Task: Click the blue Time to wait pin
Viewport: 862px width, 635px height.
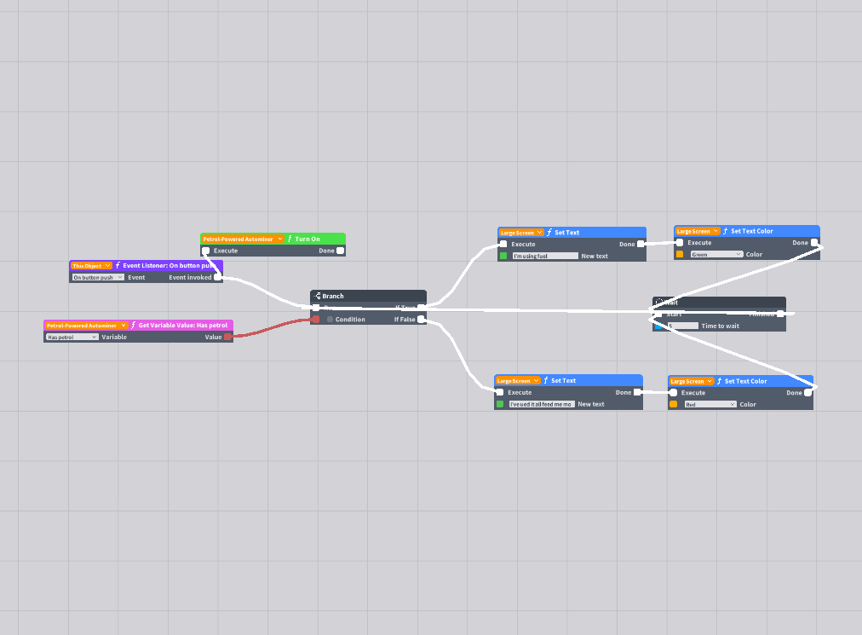Action: coord(658,326)
